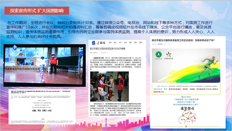Open the TV broadcast photo of the balance test
This screenshot has width=232, height=131.
[45, 65]
